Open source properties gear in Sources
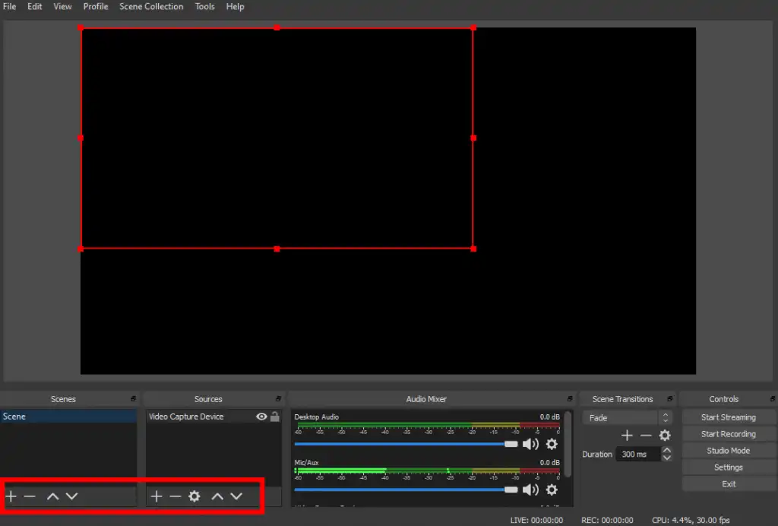This screenshot has height=526, width=778. coord(194,496)
